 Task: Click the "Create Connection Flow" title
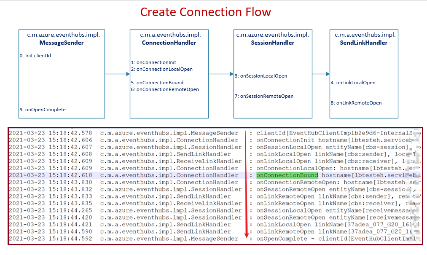[205, 12]
